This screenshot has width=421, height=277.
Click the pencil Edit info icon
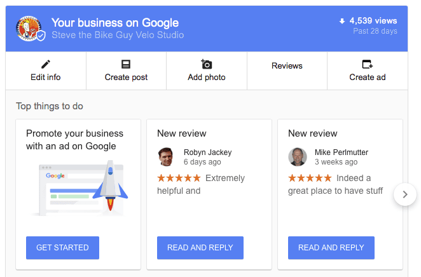[x=46, y=64]
